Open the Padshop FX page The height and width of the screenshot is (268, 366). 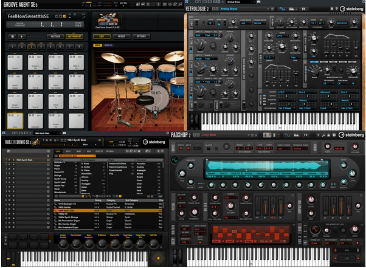(306, 135)
